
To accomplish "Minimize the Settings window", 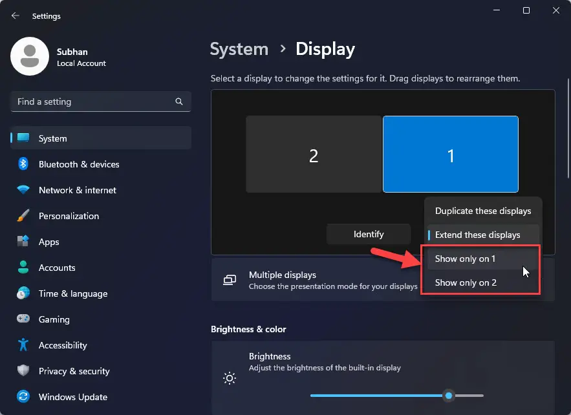I will 497,10.
